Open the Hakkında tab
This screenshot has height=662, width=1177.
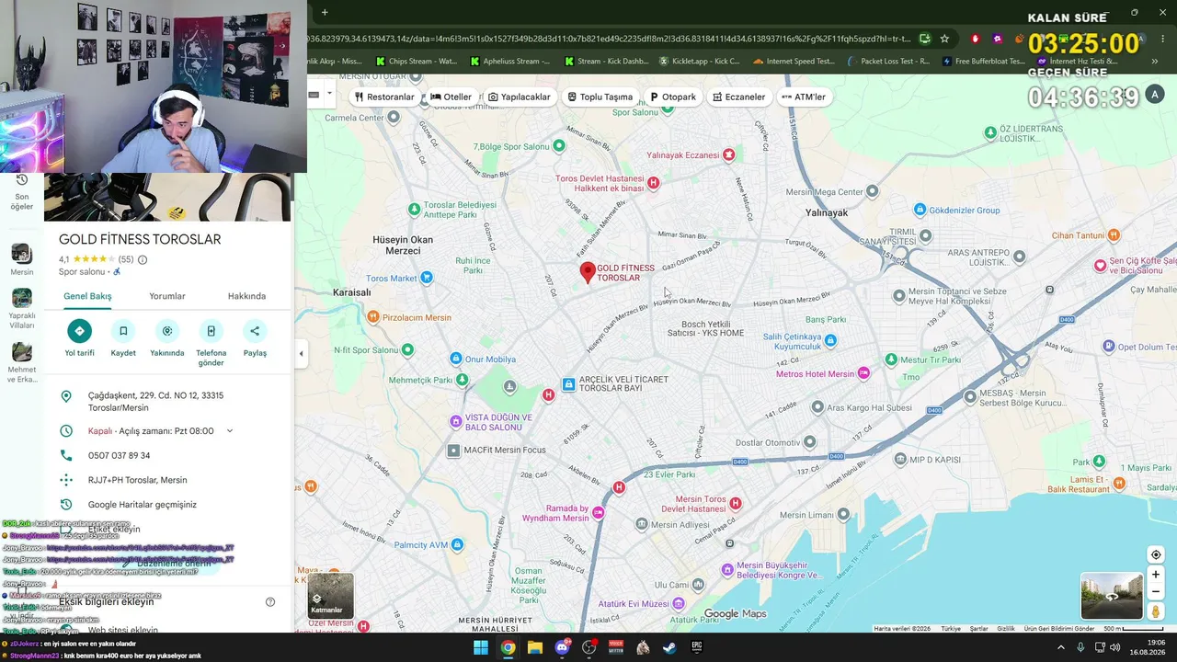pyautogui.click(x=246, y=296)
